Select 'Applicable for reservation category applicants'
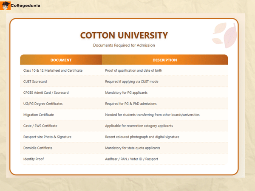 point(139,126)
